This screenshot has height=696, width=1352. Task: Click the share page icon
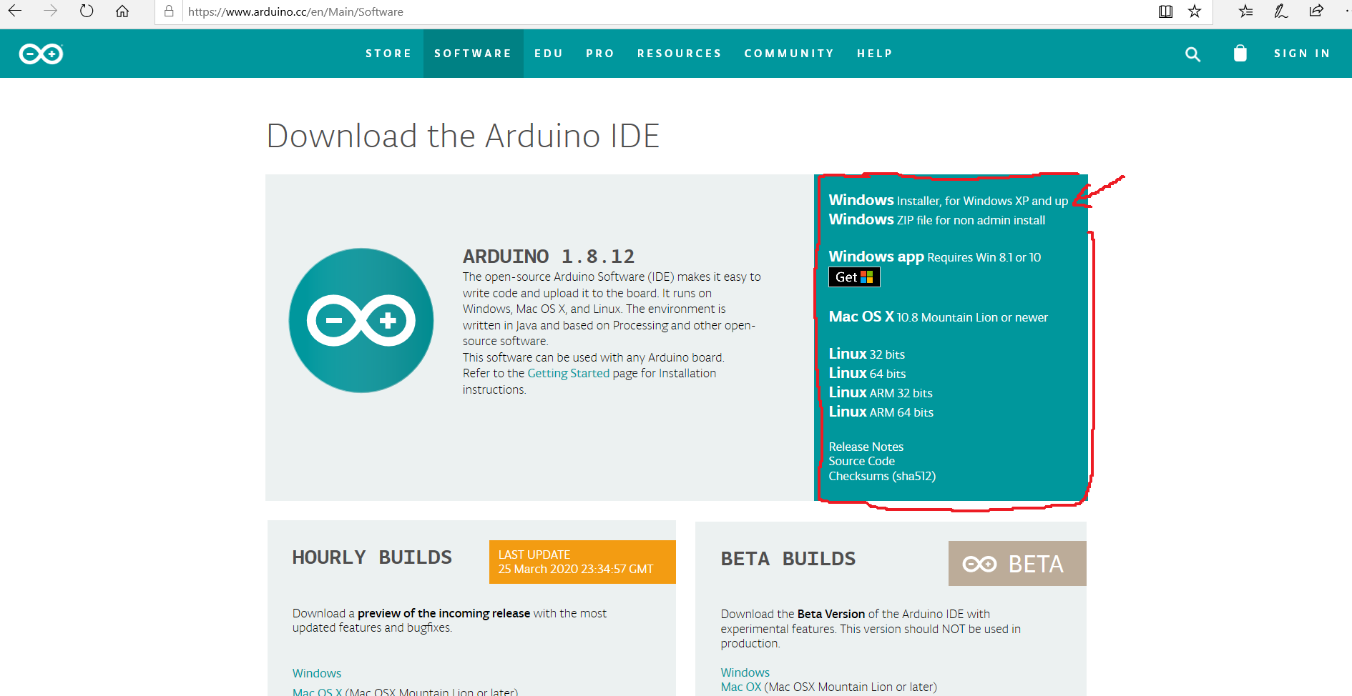point(1316,11)
